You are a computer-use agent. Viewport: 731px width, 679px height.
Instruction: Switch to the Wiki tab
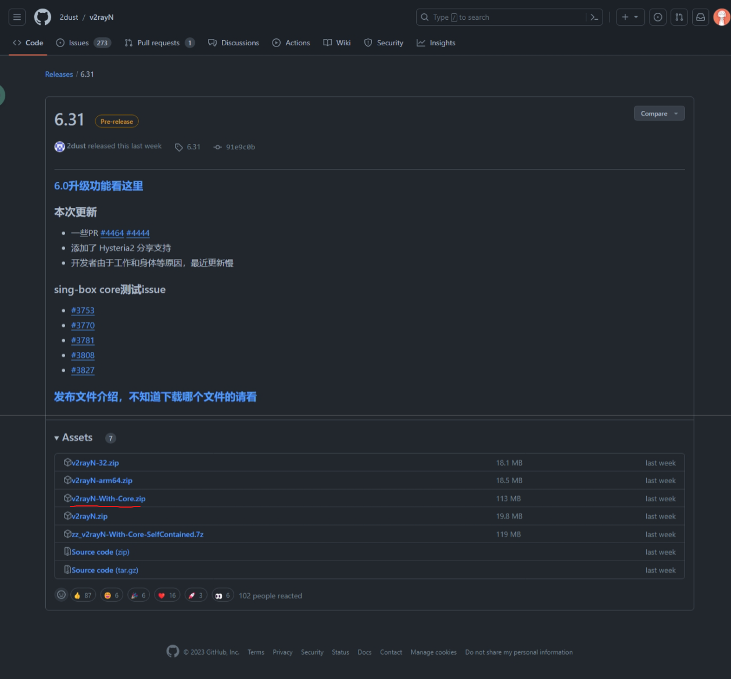pyautogui.click(x=337, y=43)
